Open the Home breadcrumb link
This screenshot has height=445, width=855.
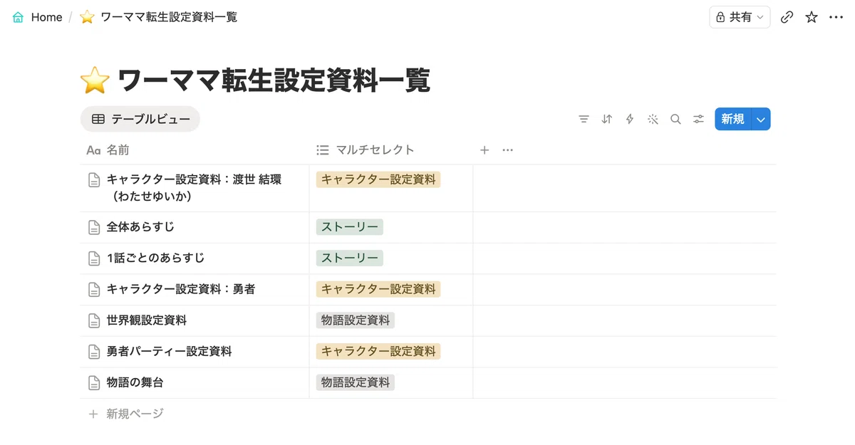pyautogui.click(x=46, y=17)
